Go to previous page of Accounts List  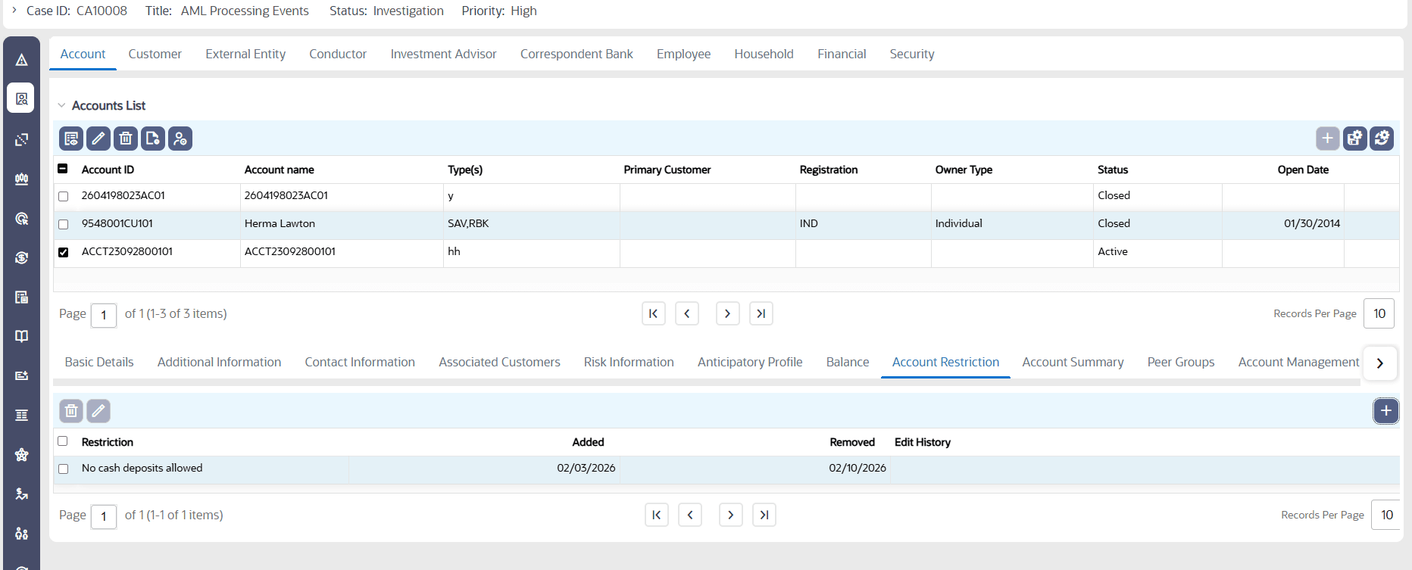(687, 313)
